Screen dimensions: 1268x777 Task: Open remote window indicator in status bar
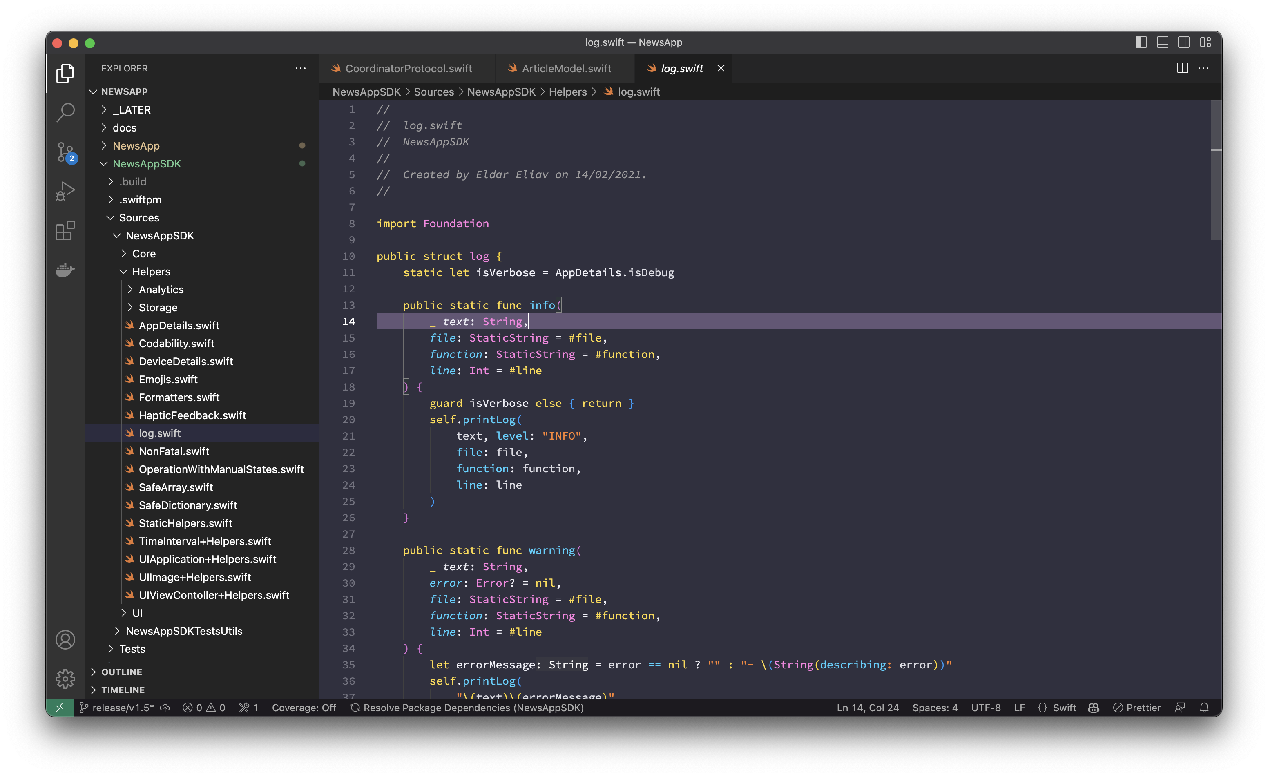click(x=60, y=708)
